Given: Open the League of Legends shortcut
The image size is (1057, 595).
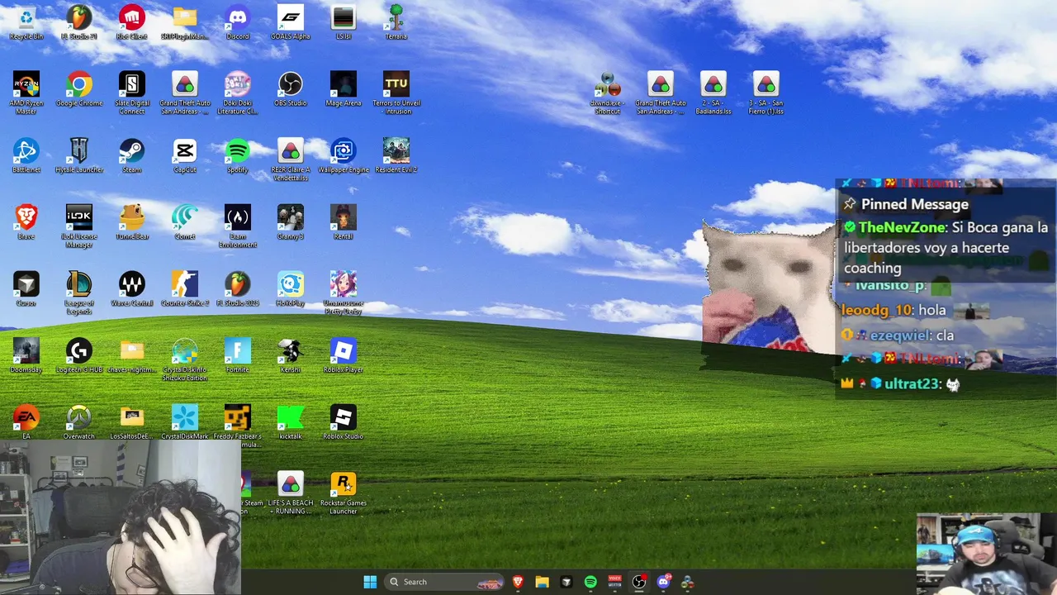Looking at the screenshot, I should (x=79, y=293).
